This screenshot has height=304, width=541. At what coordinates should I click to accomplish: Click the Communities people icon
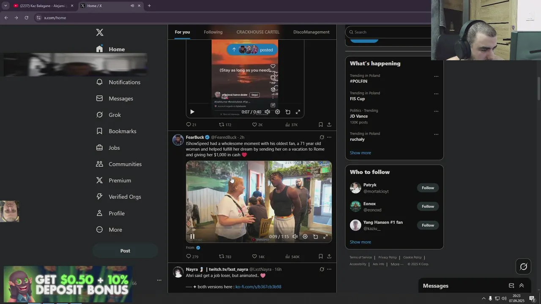pos(99,164)
